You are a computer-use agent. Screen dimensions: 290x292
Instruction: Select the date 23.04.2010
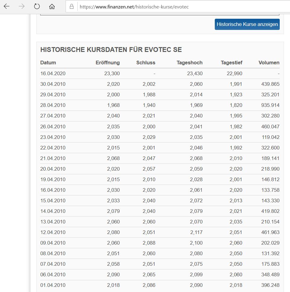pos(53,137)
